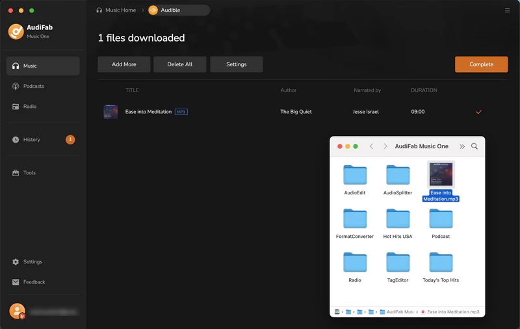Screen dimensions: 520x329
Task: Click Ease into Meditation.mp3 in path bar
Action: click(450, 311)
